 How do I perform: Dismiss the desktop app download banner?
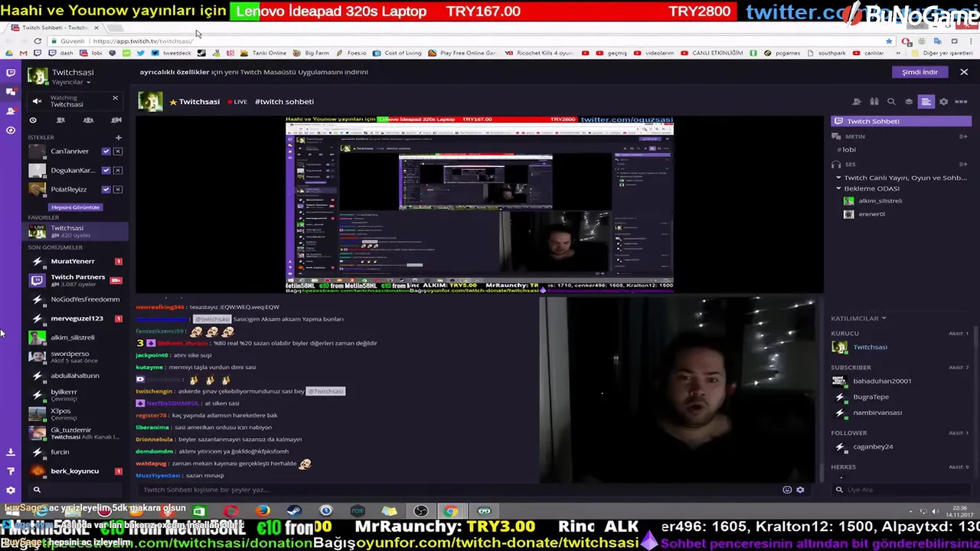[964, 72]
